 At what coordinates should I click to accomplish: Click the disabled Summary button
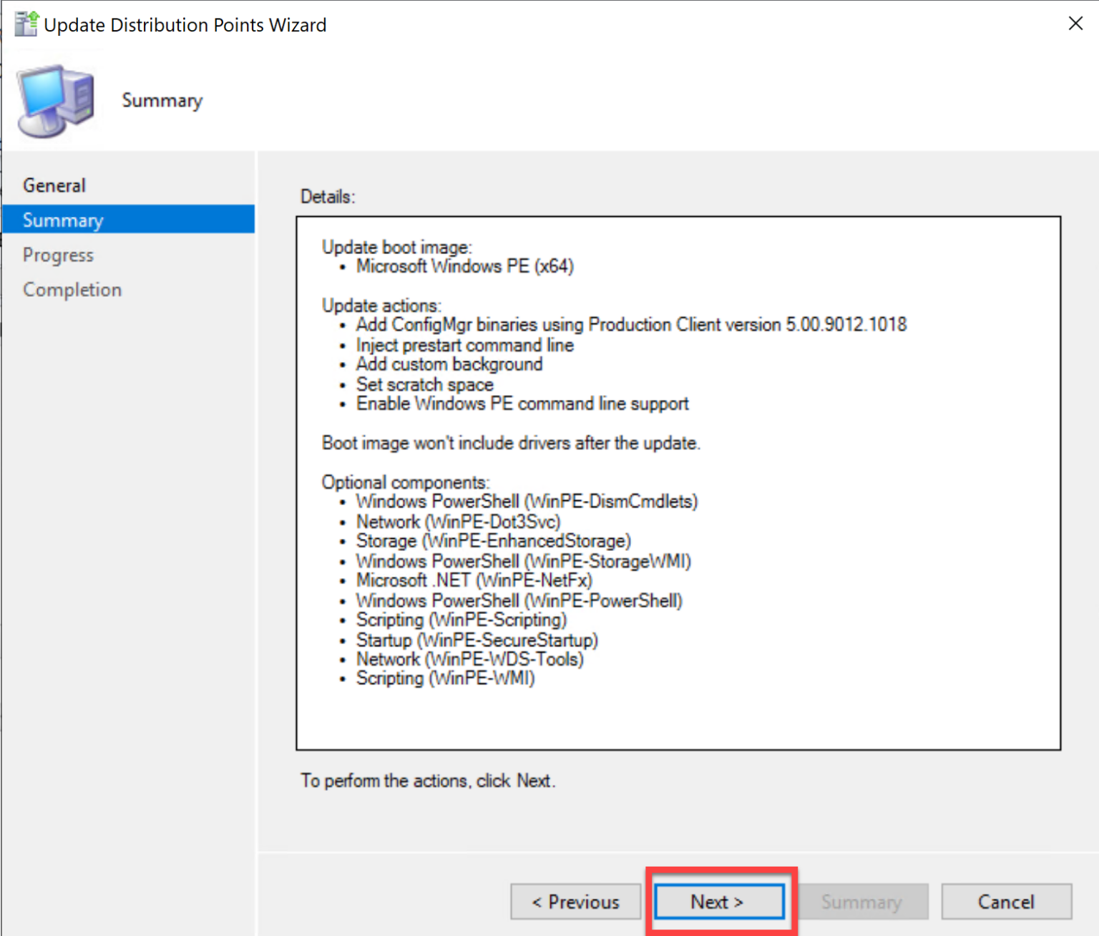pyautogui.click(x=862, y=902)
